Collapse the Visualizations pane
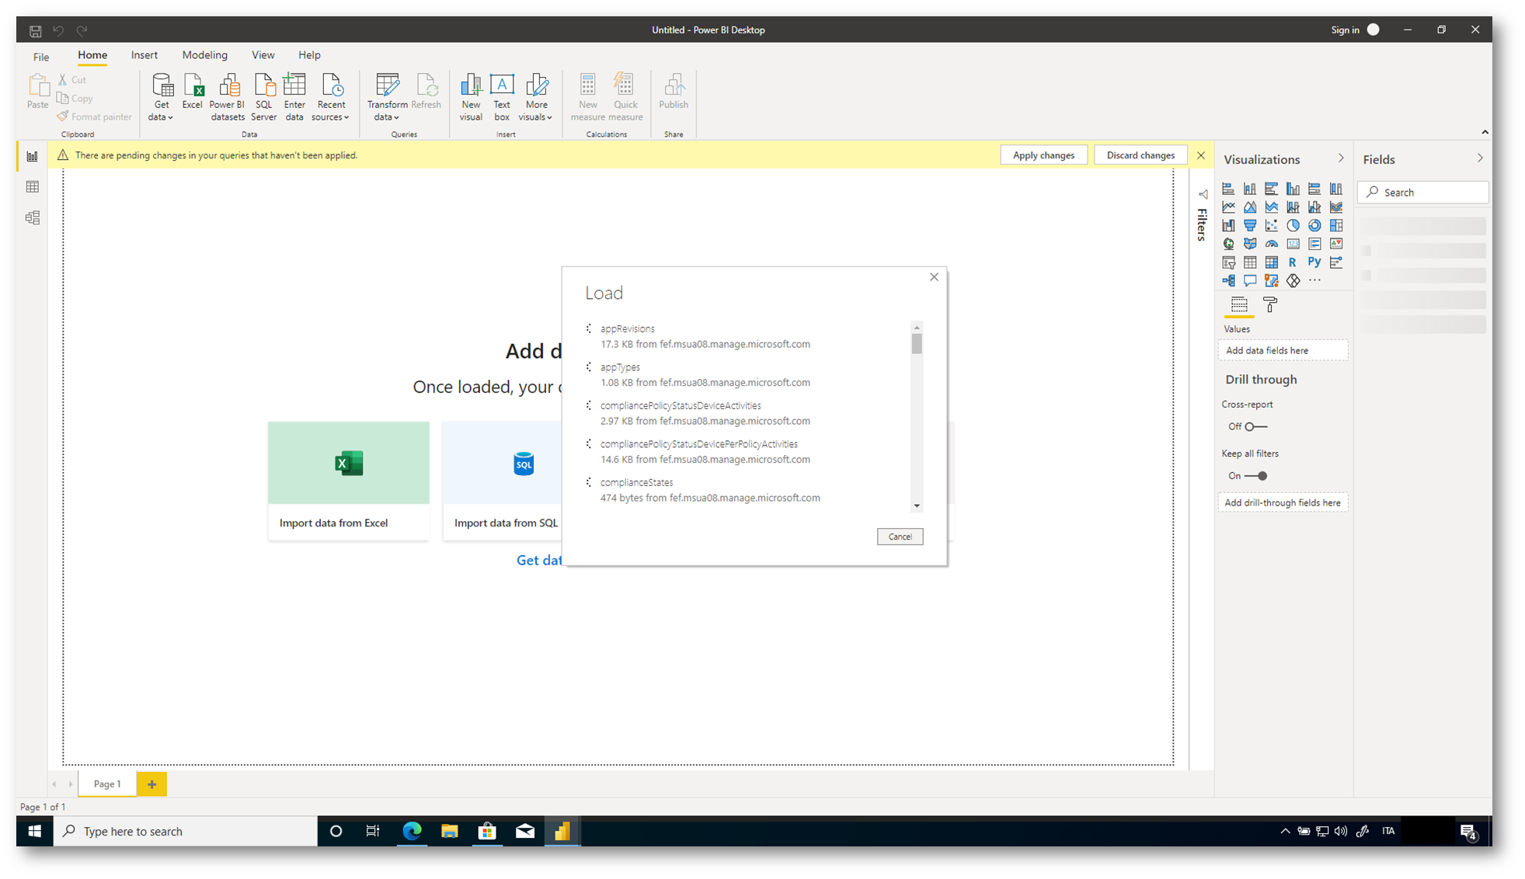Viewport: 1525px width, 879px height. click(x=1341, y=158)
